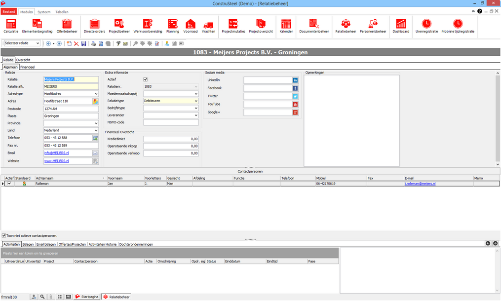This screenshot has width=501, height=301.
Task: Go to previous relation with back arrow
Action: coord(48,43)
